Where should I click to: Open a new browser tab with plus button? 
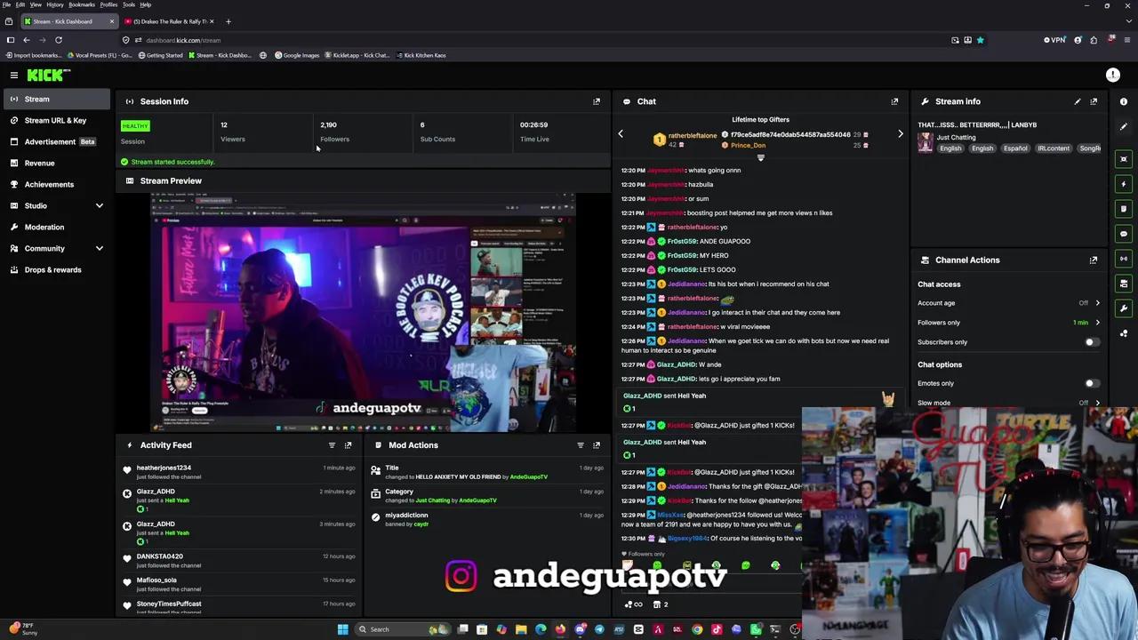(x=228, y=21)
